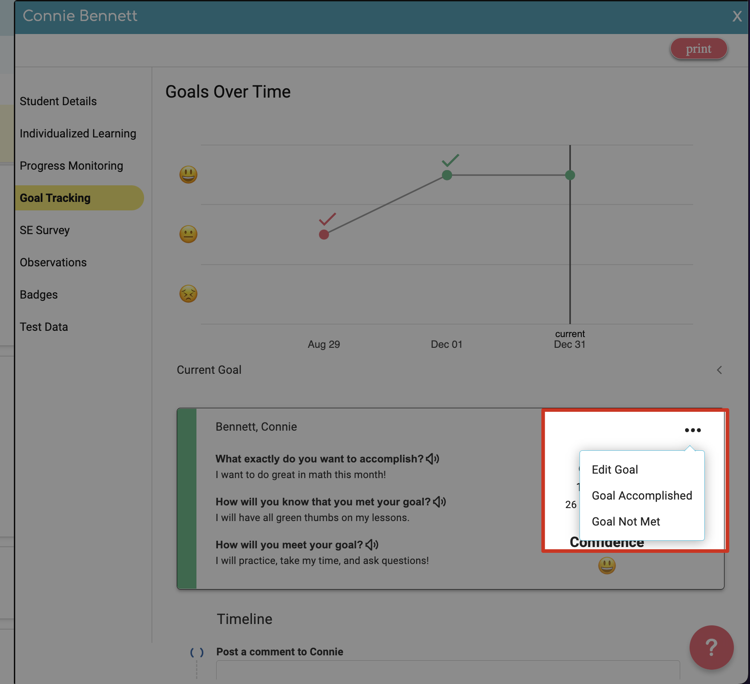Screen dimensions: 750x684
Task: Play audio for "How will you know that you met your goal?"
Action: coord(440,501)
